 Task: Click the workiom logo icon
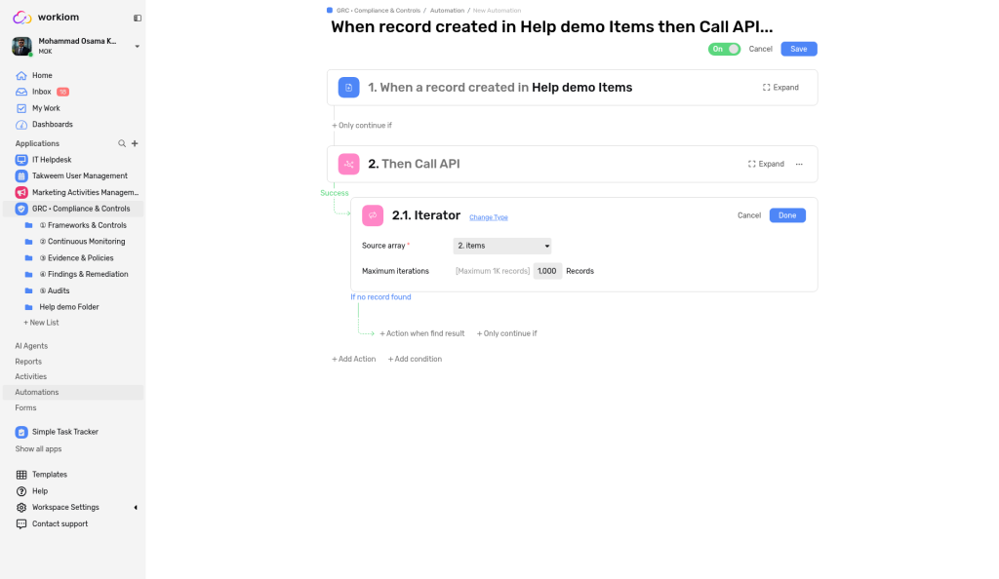pyautogui.click(x=21, y=18)
